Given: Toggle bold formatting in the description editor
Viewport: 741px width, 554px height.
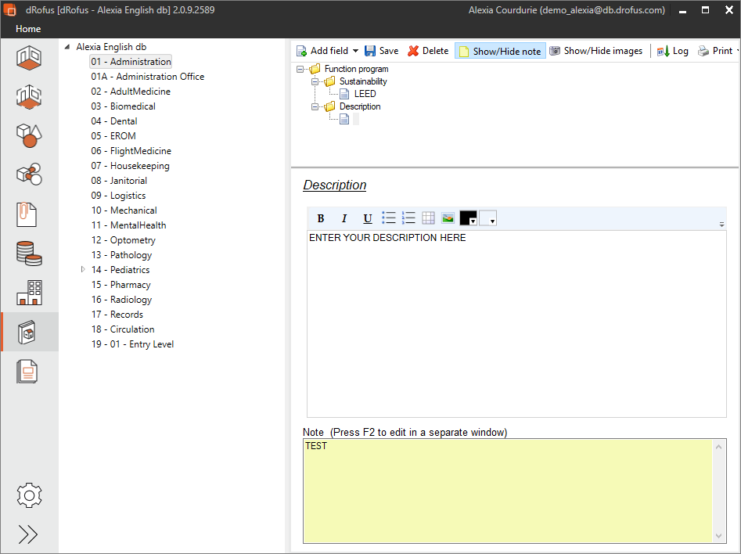Looking at the screenshot, I should tap(321, 218).
